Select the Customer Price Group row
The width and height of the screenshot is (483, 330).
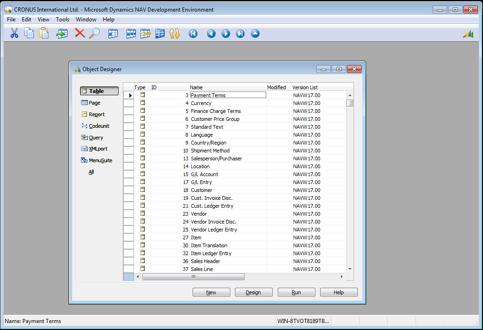tap(235, 119)
